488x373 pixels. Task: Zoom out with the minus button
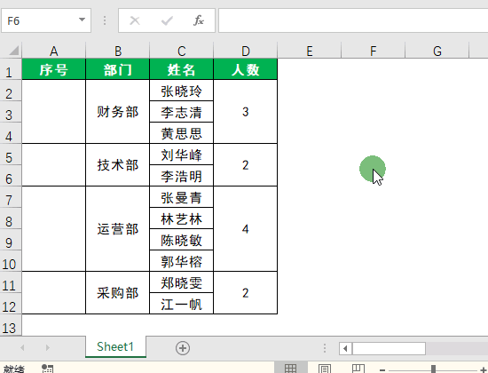click(x=382, y=369)
